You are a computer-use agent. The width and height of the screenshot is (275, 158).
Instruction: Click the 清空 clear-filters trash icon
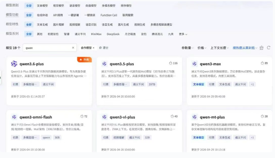pos(100,48)
